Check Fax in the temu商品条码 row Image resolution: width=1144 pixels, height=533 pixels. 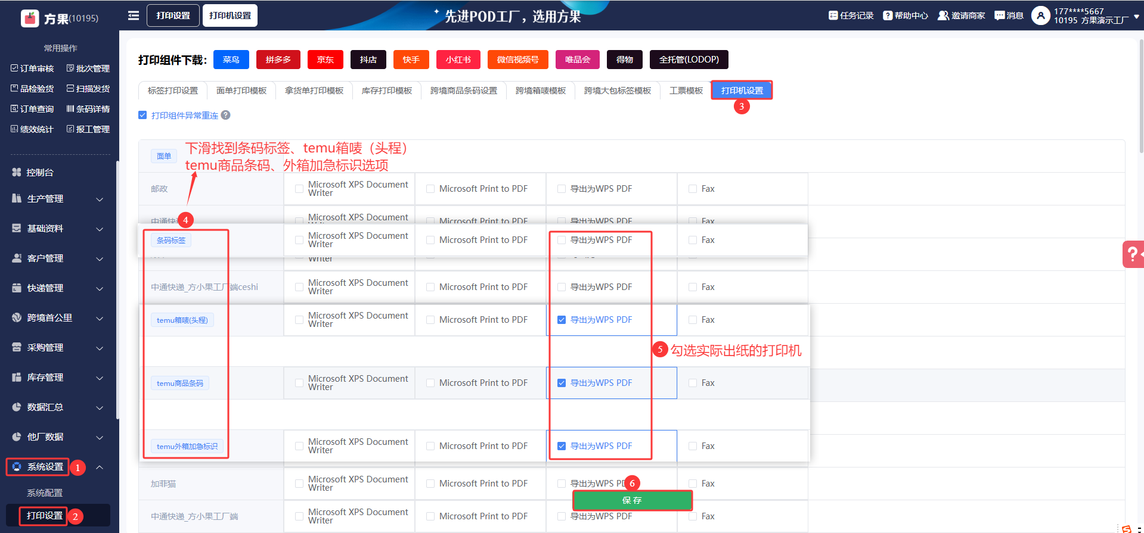[x=693, y=383]
